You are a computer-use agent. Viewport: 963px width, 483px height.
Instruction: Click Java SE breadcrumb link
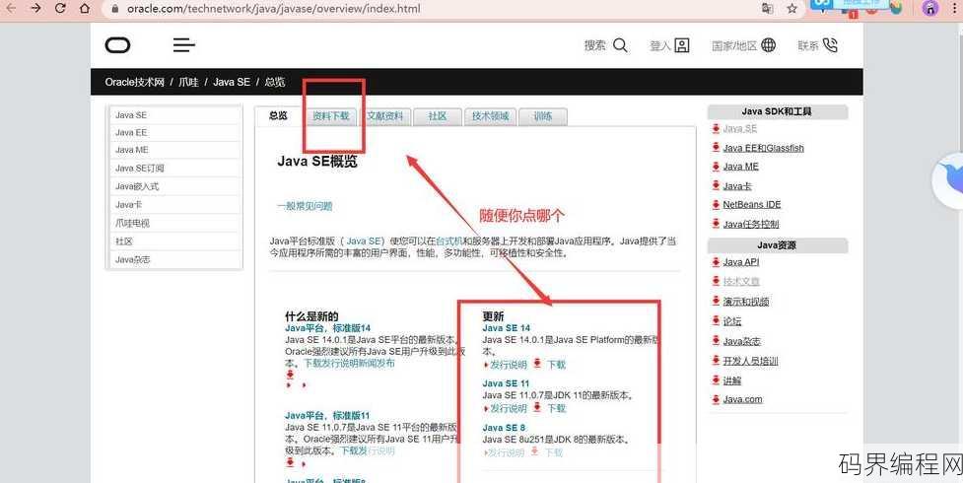pyautogui.click(x=232, y=82)
